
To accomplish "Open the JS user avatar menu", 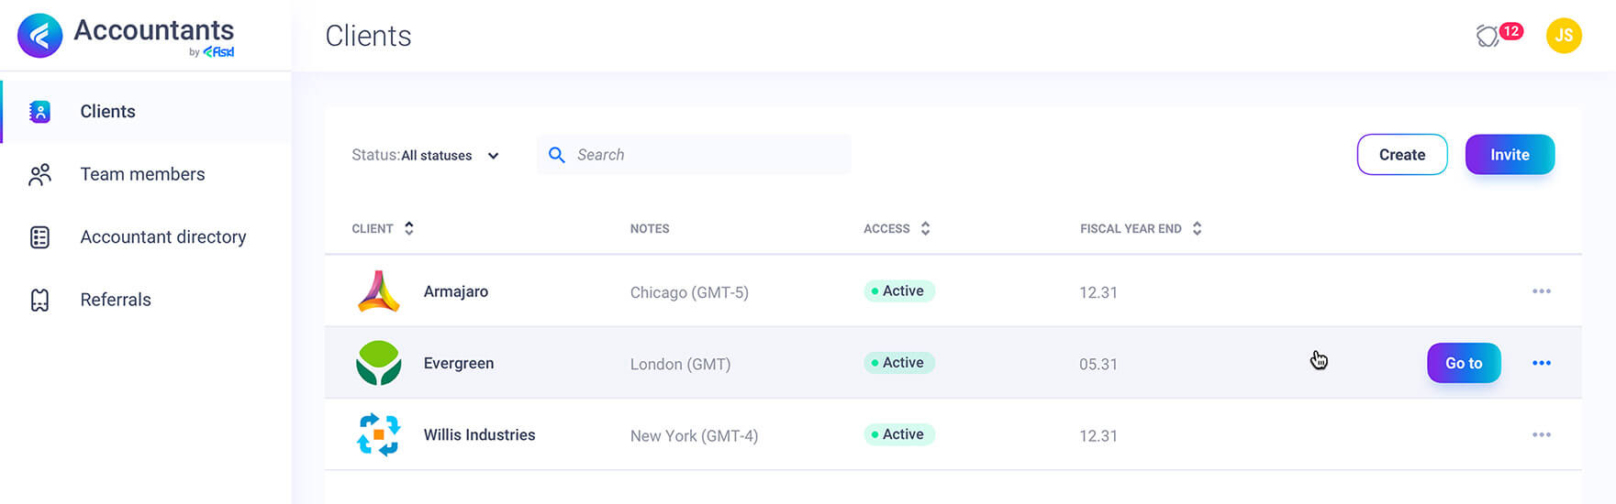I will click(1564, 36).
